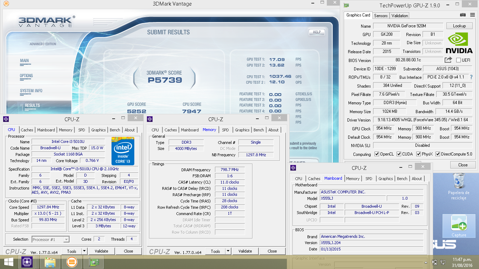The width and height of the screenshot is (479, 269).
Task: Click the DRAM Frequency 798.7 MHz value
Action: [x=230, y=170]
